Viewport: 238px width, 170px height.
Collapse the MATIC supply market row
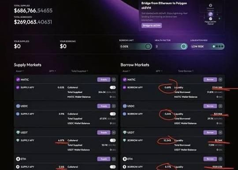pos(114,79)
